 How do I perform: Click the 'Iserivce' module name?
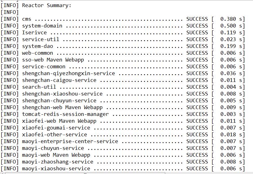[x=34, y=33]
